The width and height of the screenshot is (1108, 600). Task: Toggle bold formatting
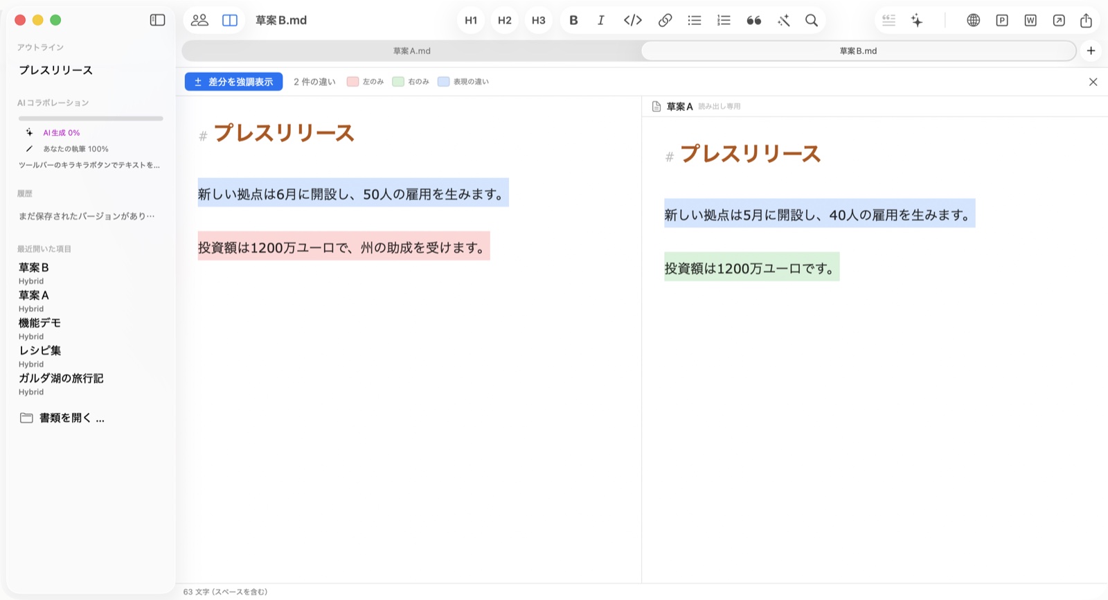(x=573, y=20)
